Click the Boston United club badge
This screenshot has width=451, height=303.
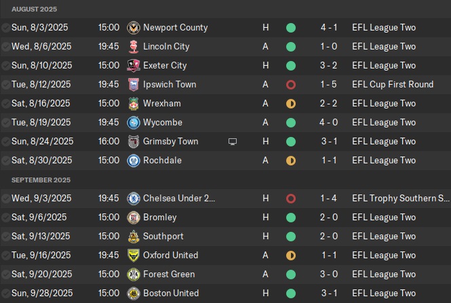(x=133, y=294)
